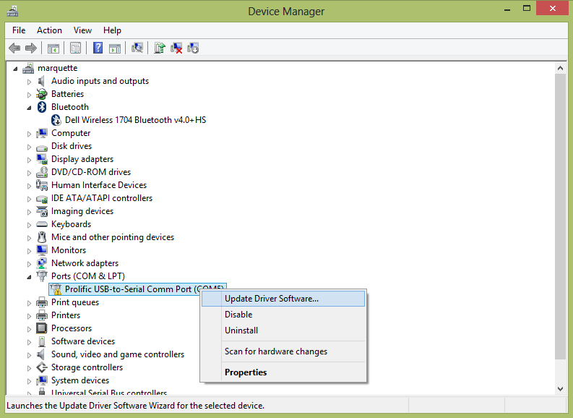Image resolution: width=573 pixels, height=418 pixels.
Task: Collapse the Bluetooth category
Action: pyautogui.click(x=29, y=108)
